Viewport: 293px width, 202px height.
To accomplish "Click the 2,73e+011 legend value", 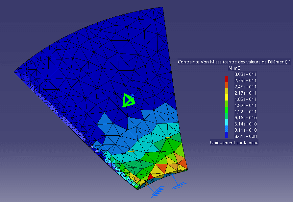I will click(x=245, y=80).
